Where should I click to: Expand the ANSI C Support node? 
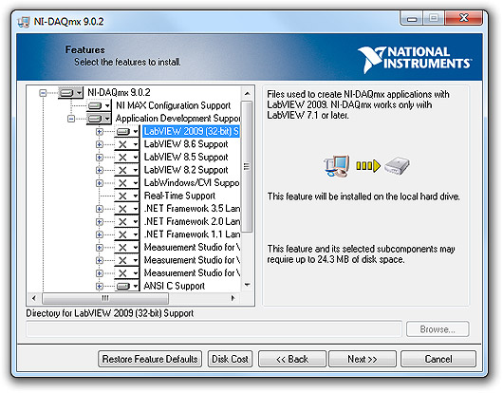click(100, 286)
